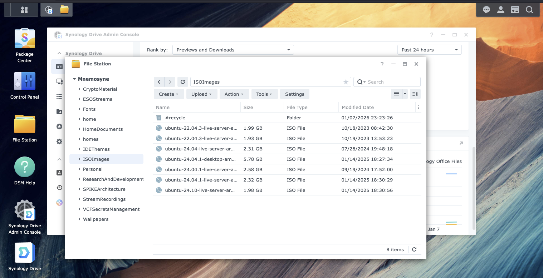The image size is (543, 278).
Task: Open the Create menu
Action: pos(169,94)
